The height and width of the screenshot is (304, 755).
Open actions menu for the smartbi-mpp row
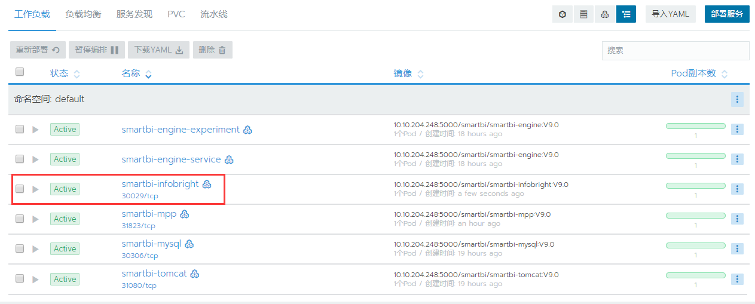click(x=737, y=219)
